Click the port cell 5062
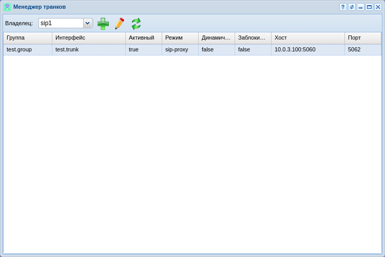Viewport: 385px width, 257px height. coord(363,50)
